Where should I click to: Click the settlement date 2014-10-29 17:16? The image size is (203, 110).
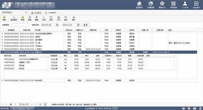[x=93, y=80]
